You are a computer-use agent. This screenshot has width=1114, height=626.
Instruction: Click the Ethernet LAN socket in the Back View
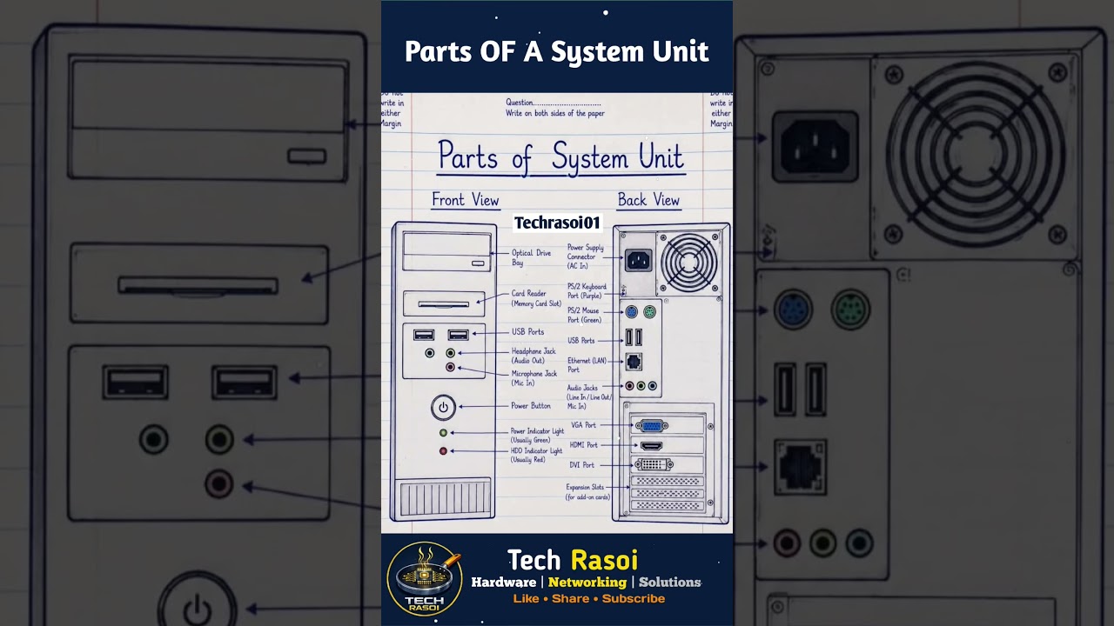click(634, 362)
